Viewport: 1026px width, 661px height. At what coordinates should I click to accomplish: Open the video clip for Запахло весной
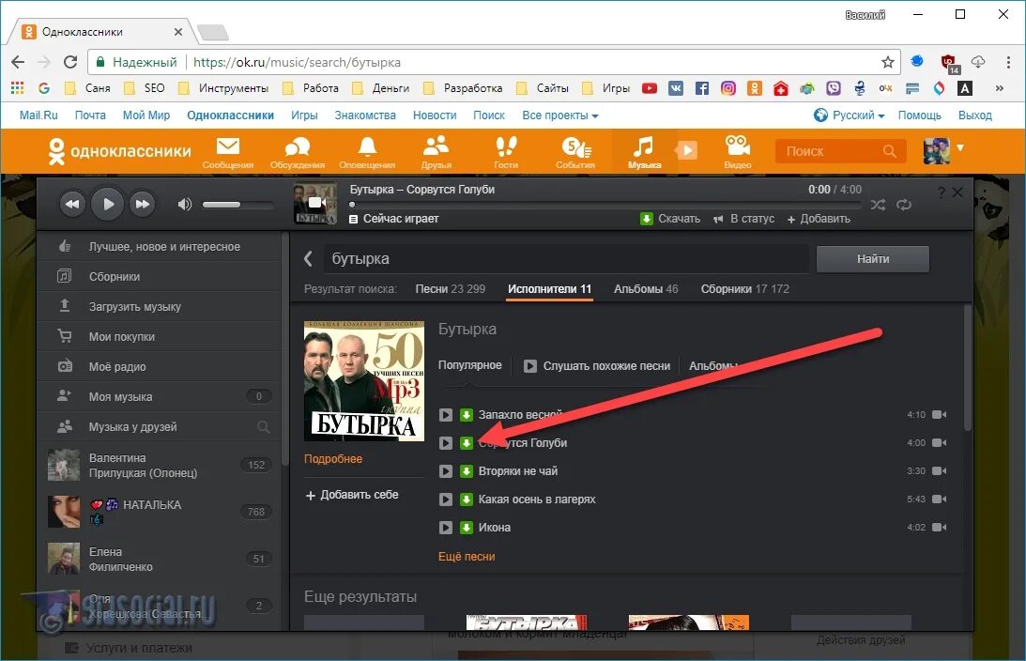940,414
